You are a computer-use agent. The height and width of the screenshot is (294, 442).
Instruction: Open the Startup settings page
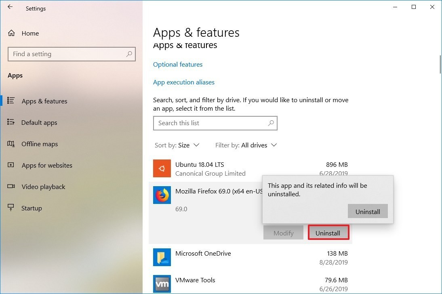[32, 208]
